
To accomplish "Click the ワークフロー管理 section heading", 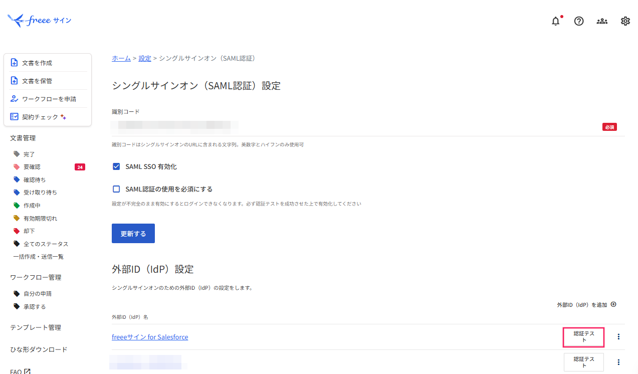I will coord(36,277).
